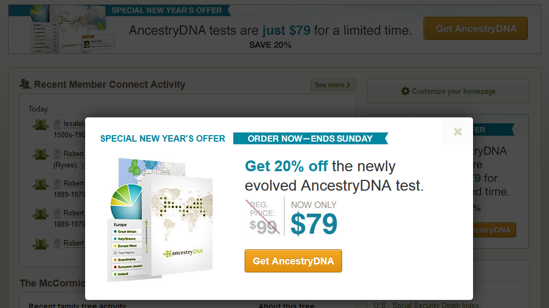This screenshot has height=308, width=549.
Task: Click the Customize your homepage button
Action: pyautogui.click(x=448, y=91)
